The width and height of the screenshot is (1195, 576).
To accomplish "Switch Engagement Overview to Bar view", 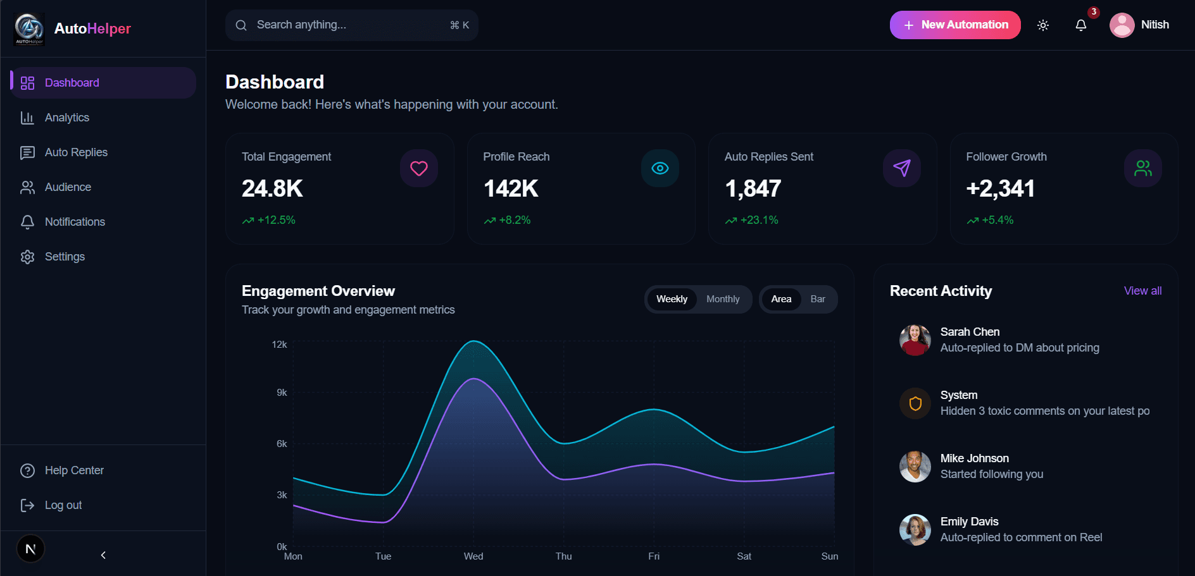I will [x=817, y=299].
